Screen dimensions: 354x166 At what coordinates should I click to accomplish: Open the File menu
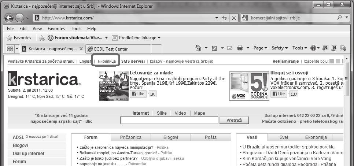click(10, 29)
